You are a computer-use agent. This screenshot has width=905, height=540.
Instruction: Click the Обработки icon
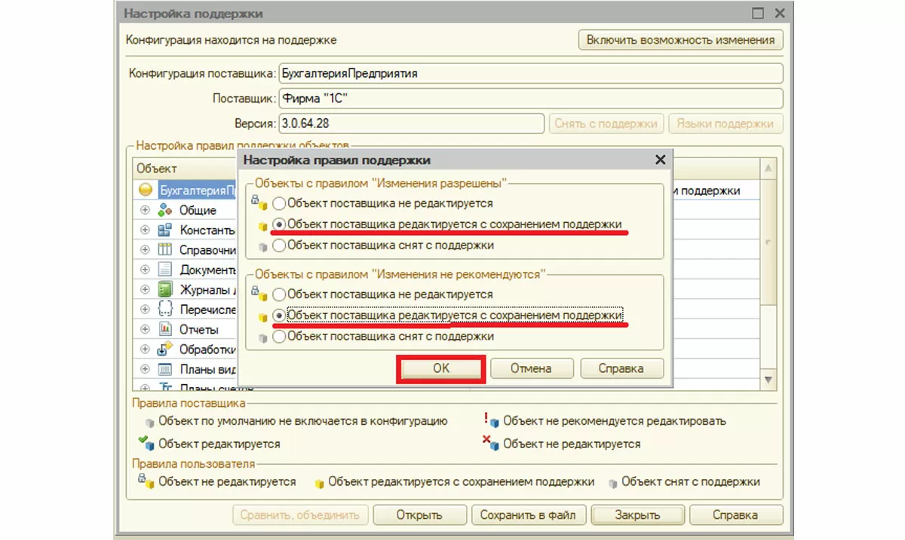[165, 349]
